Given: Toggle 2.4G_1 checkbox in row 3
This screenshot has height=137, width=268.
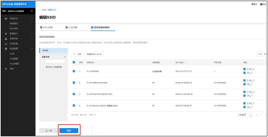Looking at the screenshot, I should (x=244, y=92).
